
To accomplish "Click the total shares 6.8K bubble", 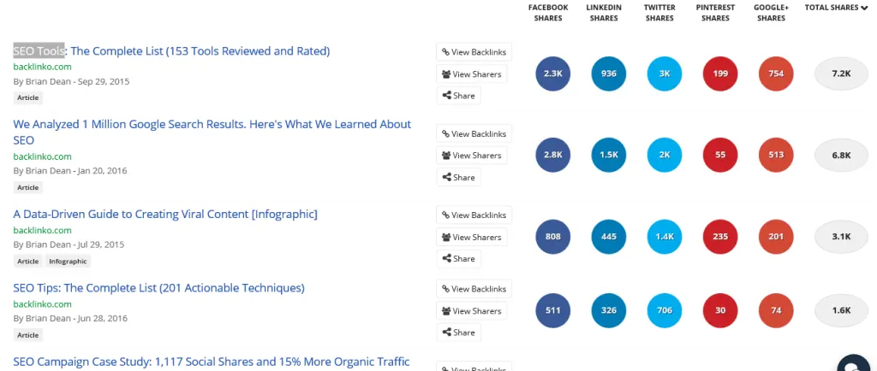I will (841, 155).
